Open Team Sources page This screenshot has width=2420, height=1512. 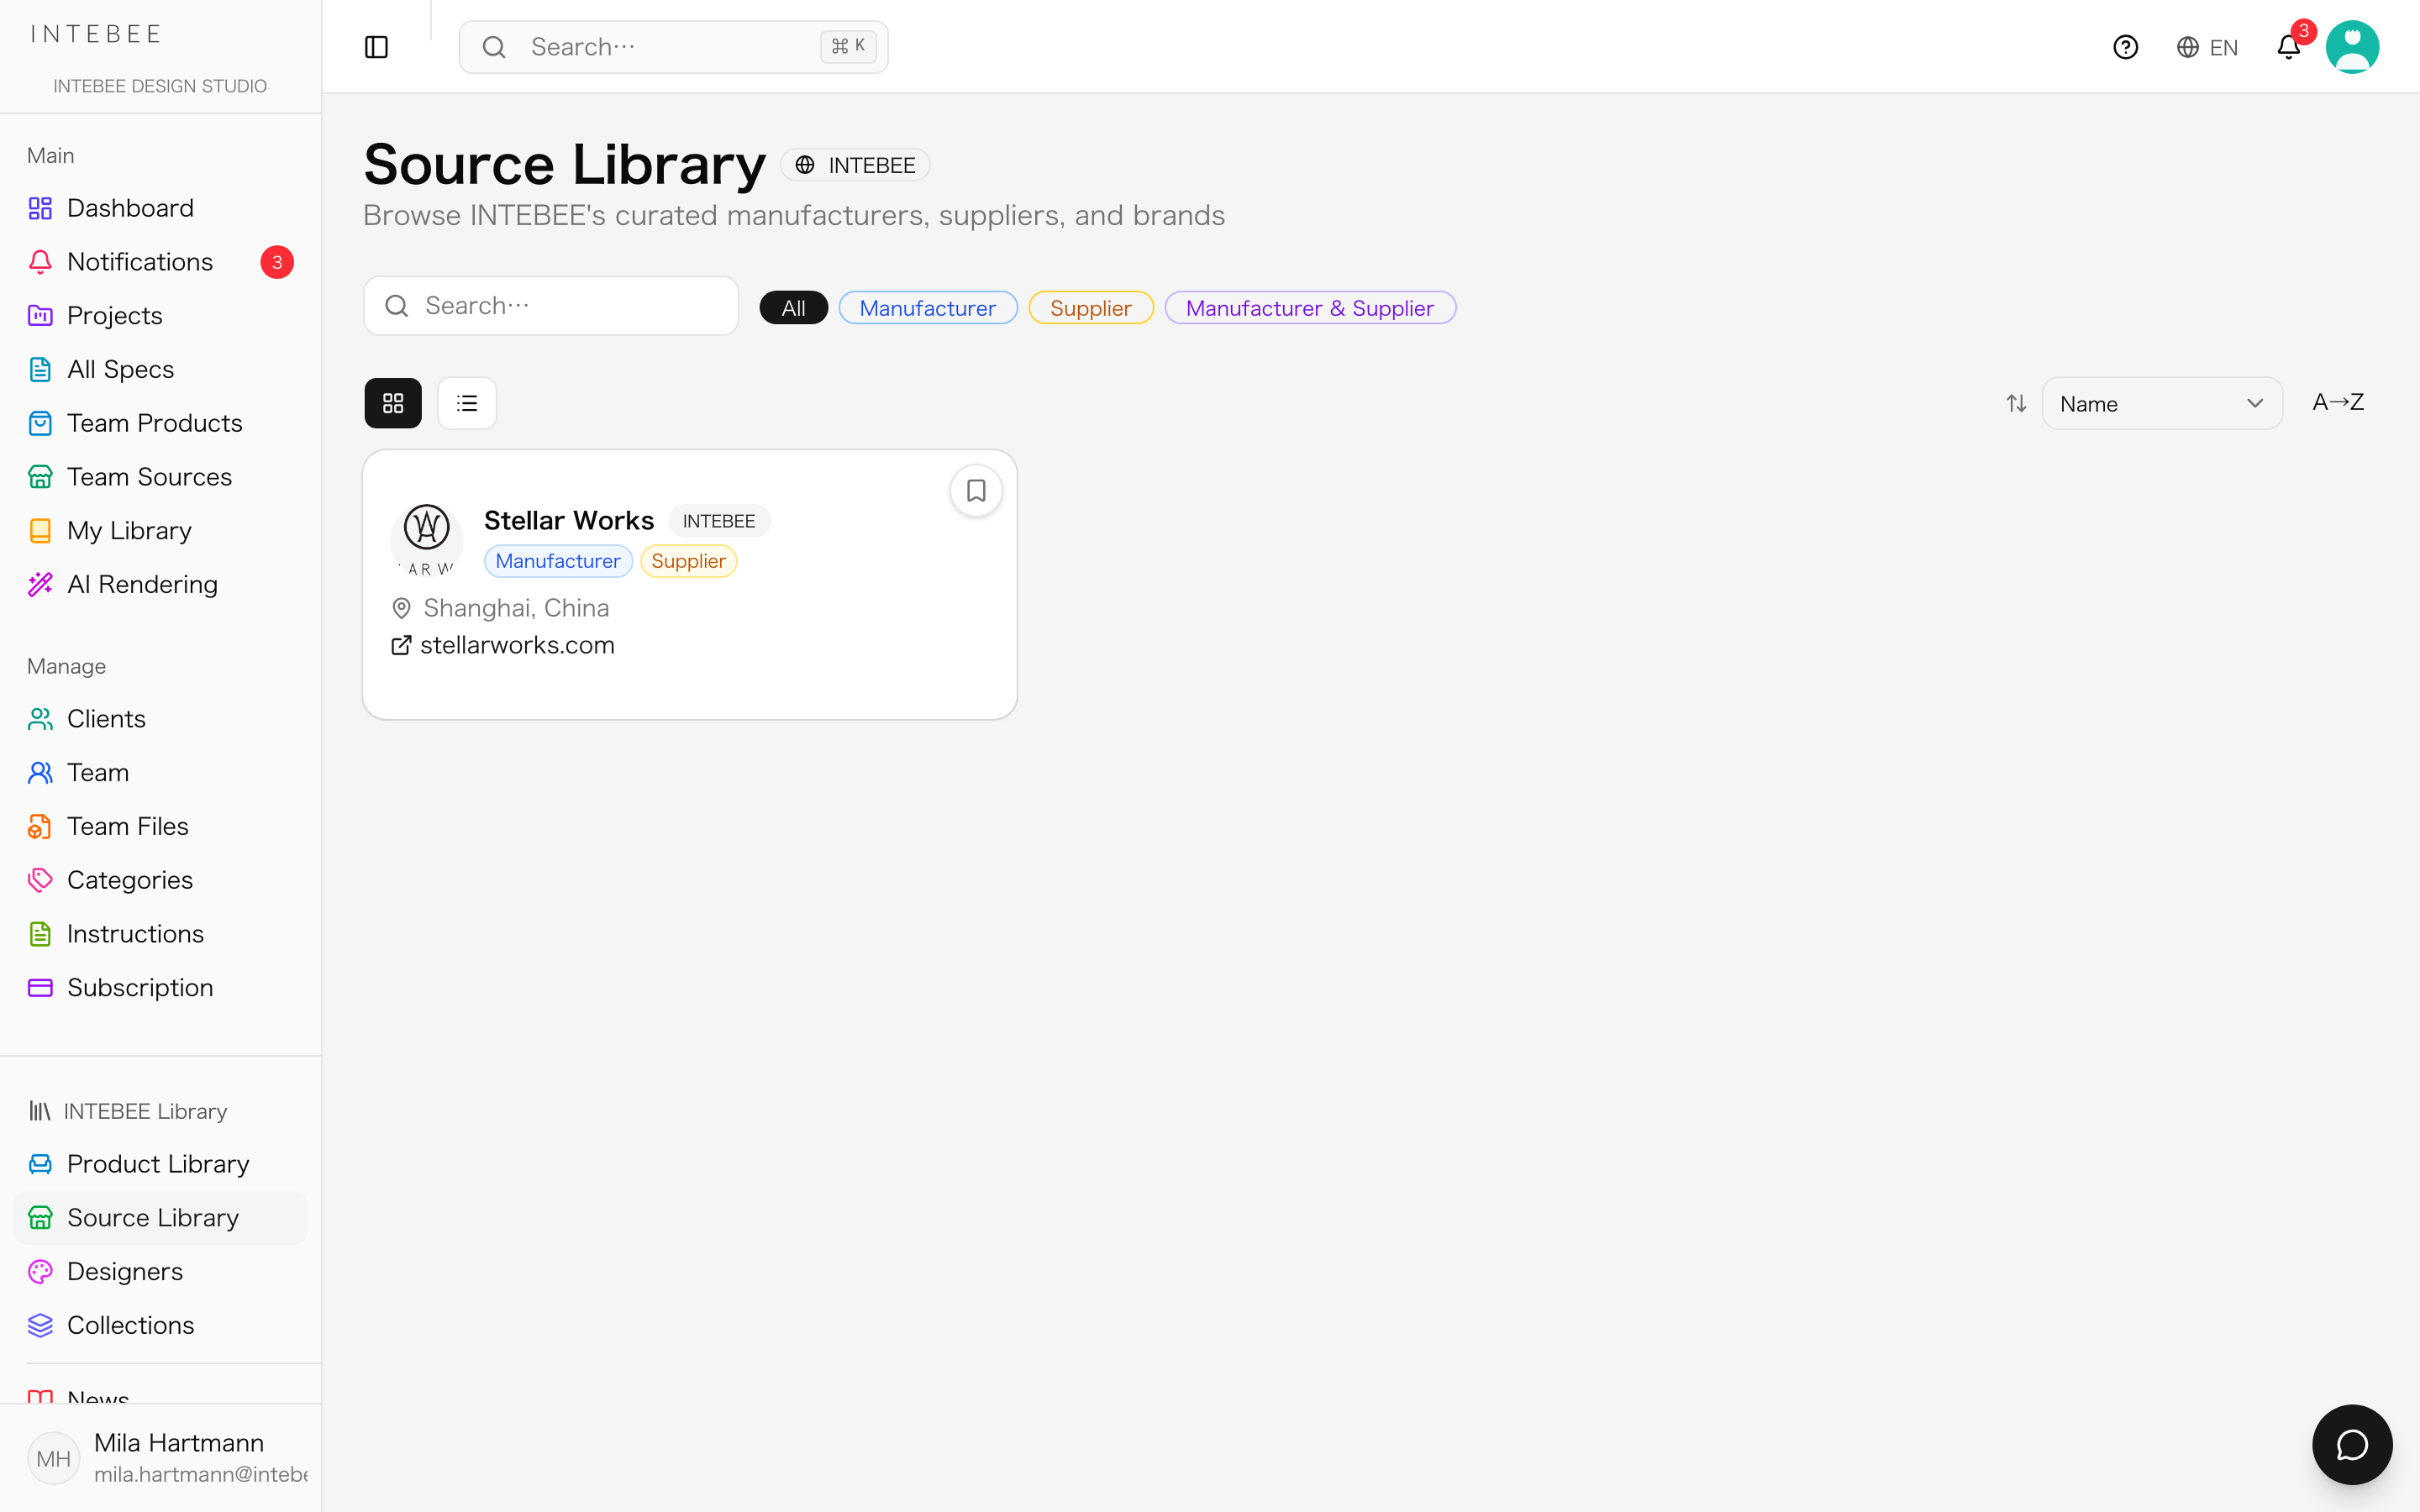tap(160, 477)
